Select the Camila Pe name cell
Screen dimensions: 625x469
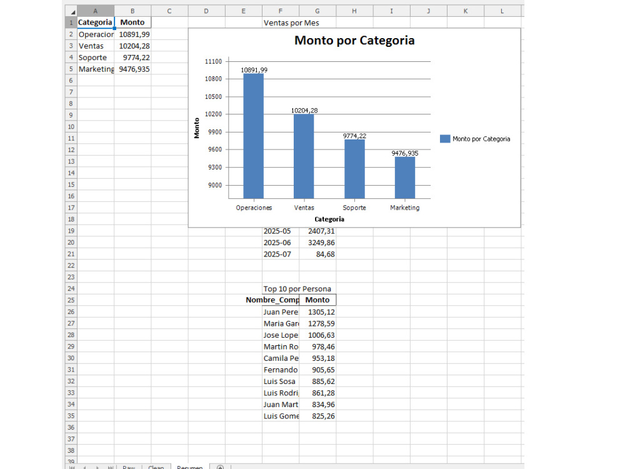[x=281, y=358]
